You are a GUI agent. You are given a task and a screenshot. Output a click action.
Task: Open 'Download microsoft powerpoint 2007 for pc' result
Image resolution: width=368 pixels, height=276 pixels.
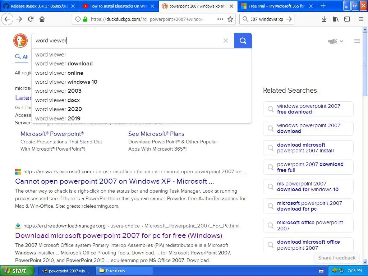pyautogui.click(x=119, y=235)
